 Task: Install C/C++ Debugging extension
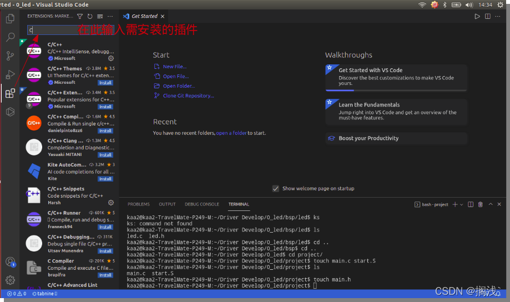(x=105, y=251)
